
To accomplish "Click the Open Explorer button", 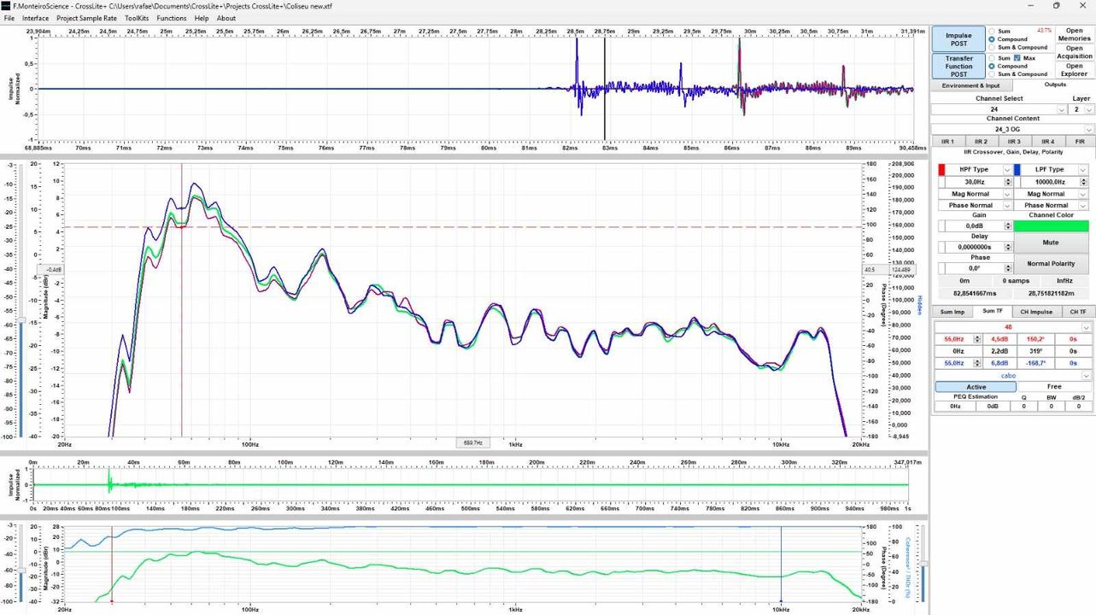I will point(1075,70).
